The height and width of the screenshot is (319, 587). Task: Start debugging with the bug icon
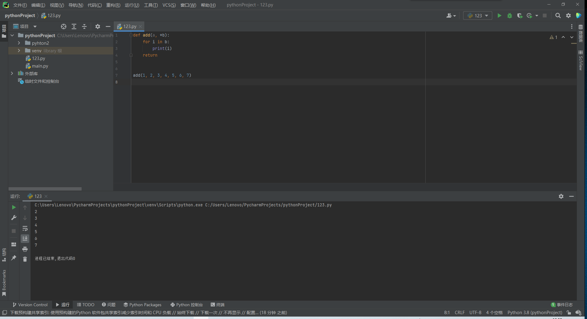click(x=510, y=16)
